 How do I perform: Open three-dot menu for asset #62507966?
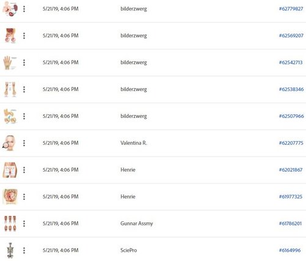24,116
